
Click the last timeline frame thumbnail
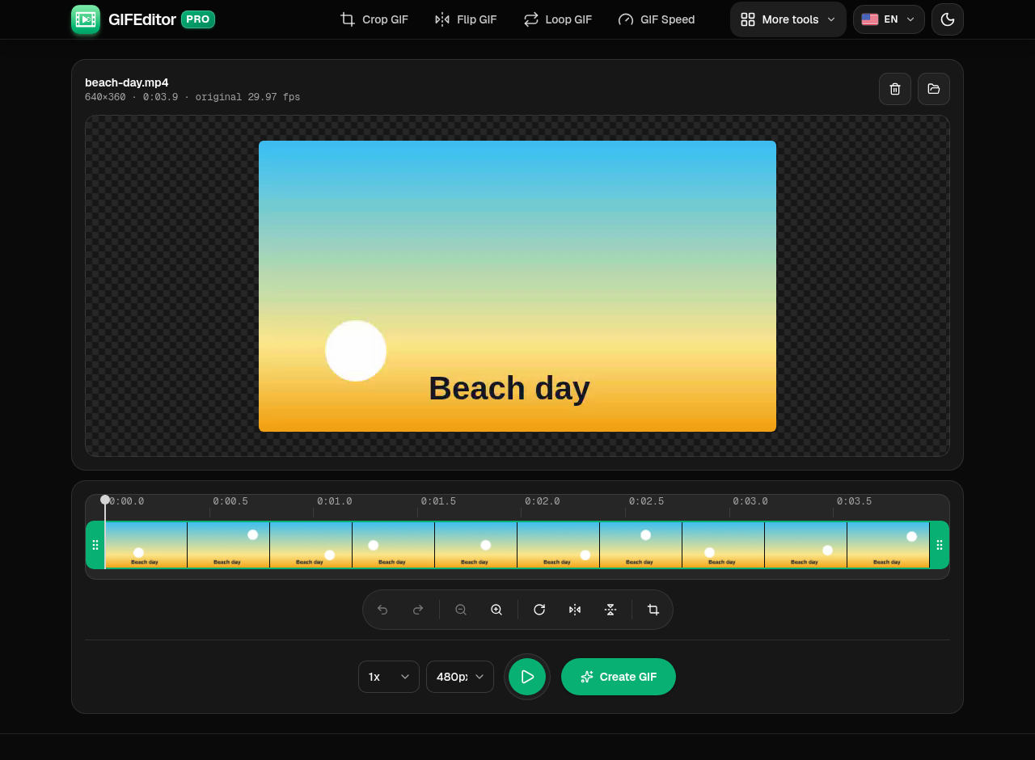(889, 545)
